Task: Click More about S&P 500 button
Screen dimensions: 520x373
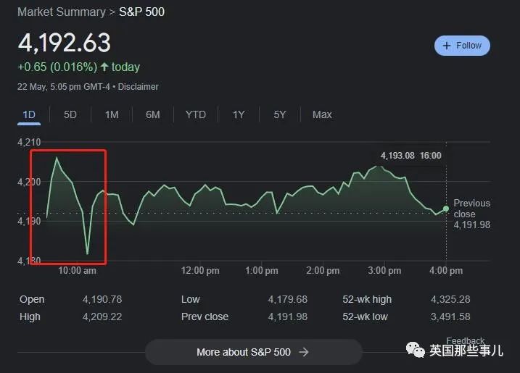Action: pyautogui.click(x=253, y=352)
